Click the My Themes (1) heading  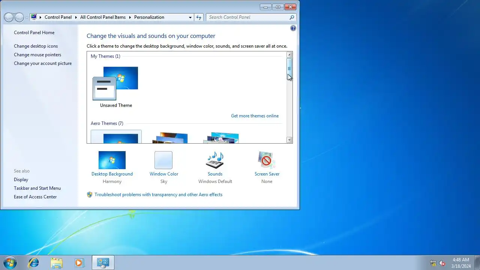[105, 56]
